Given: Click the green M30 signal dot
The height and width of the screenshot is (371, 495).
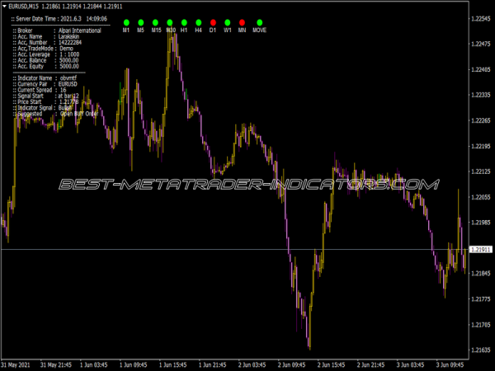Looking at the screenshot, I should coord(170,21).
